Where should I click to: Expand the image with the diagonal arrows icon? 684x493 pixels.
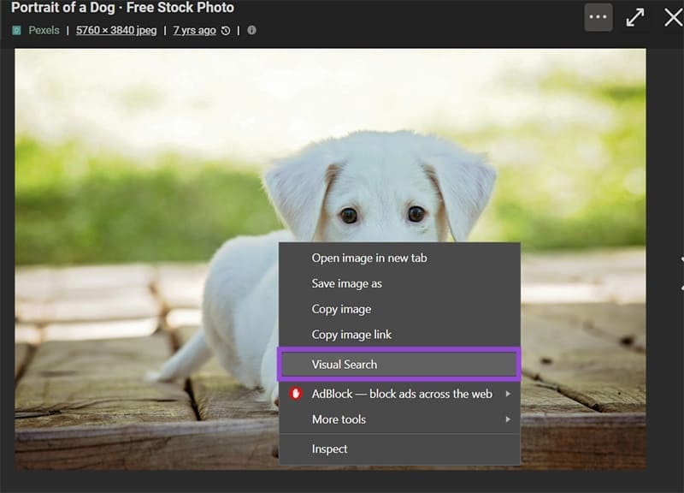click(x=635, y=17)
